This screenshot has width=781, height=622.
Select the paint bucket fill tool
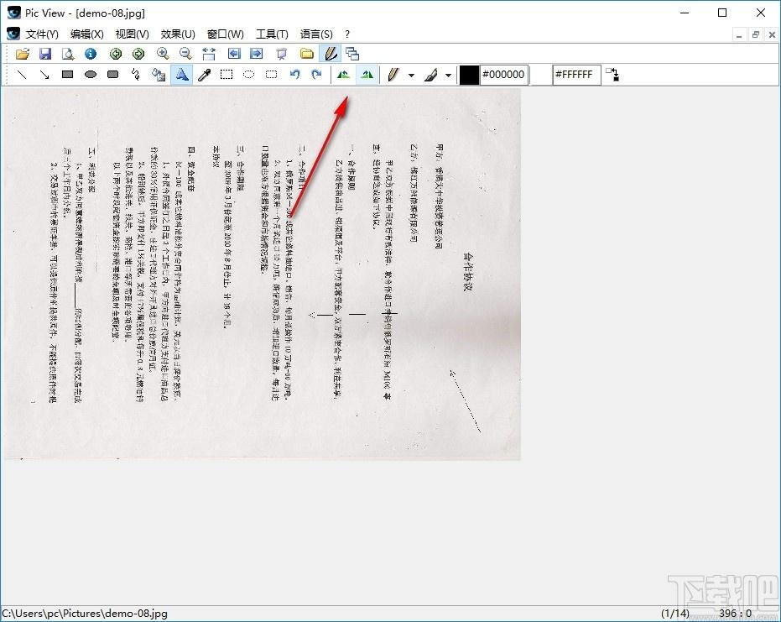tap(159, 75)
